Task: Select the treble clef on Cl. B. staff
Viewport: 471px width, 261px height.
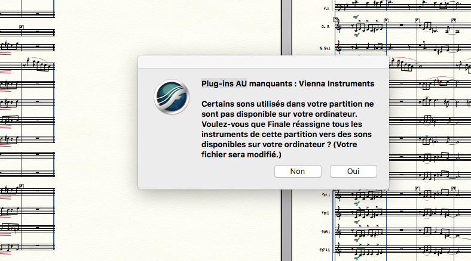Action: pos(340,26)
